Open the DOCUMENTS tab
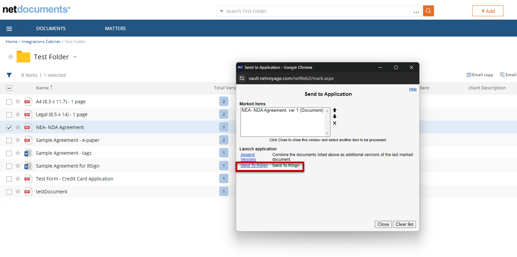The image size is (517, 257). (x=51, y=28)
